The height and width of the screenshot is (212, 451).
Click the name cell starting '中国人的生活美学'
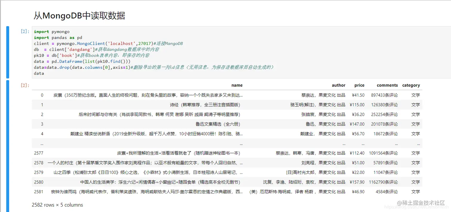[160, 182]
